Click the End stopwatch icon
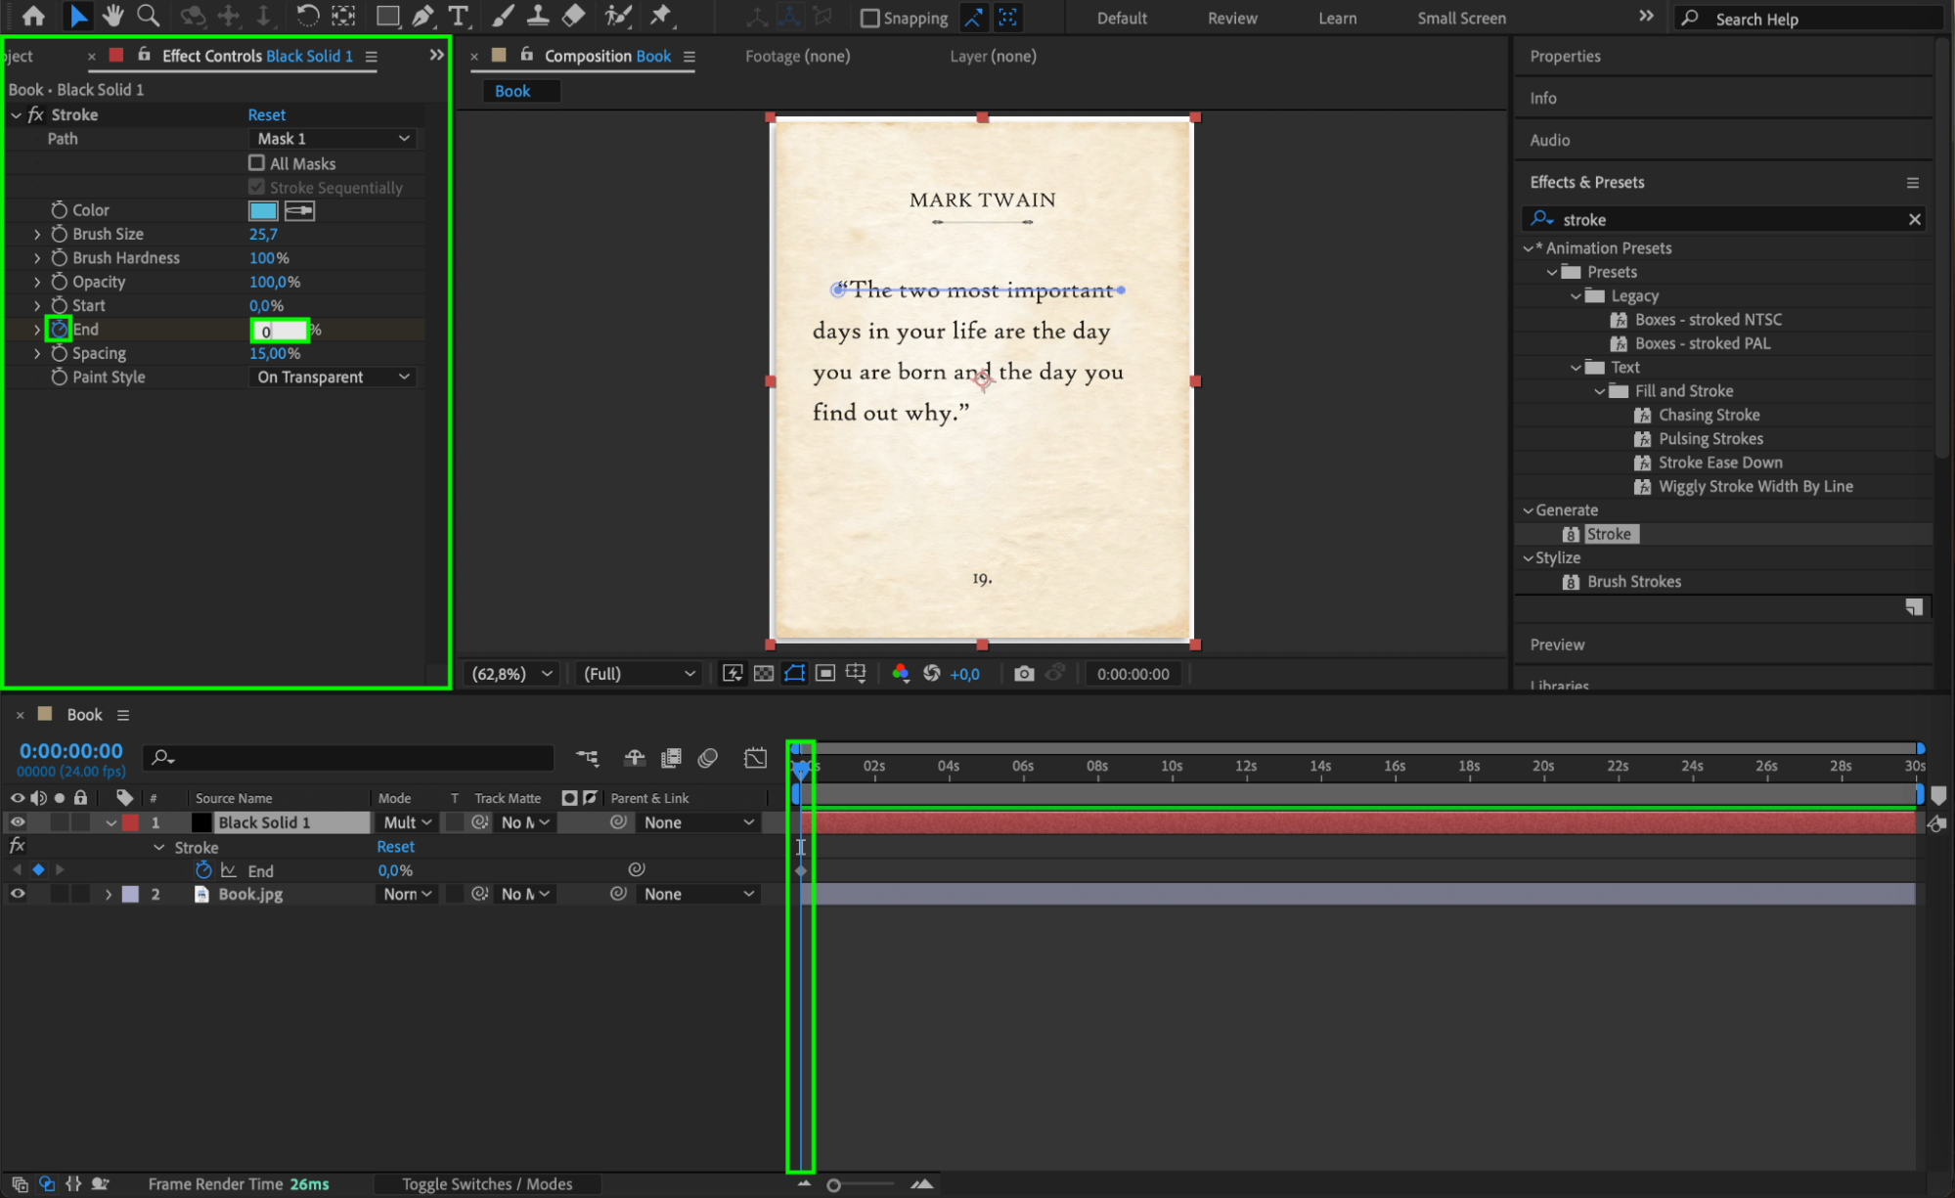This screenshot has height=1198, width=1955. (59, 330)
